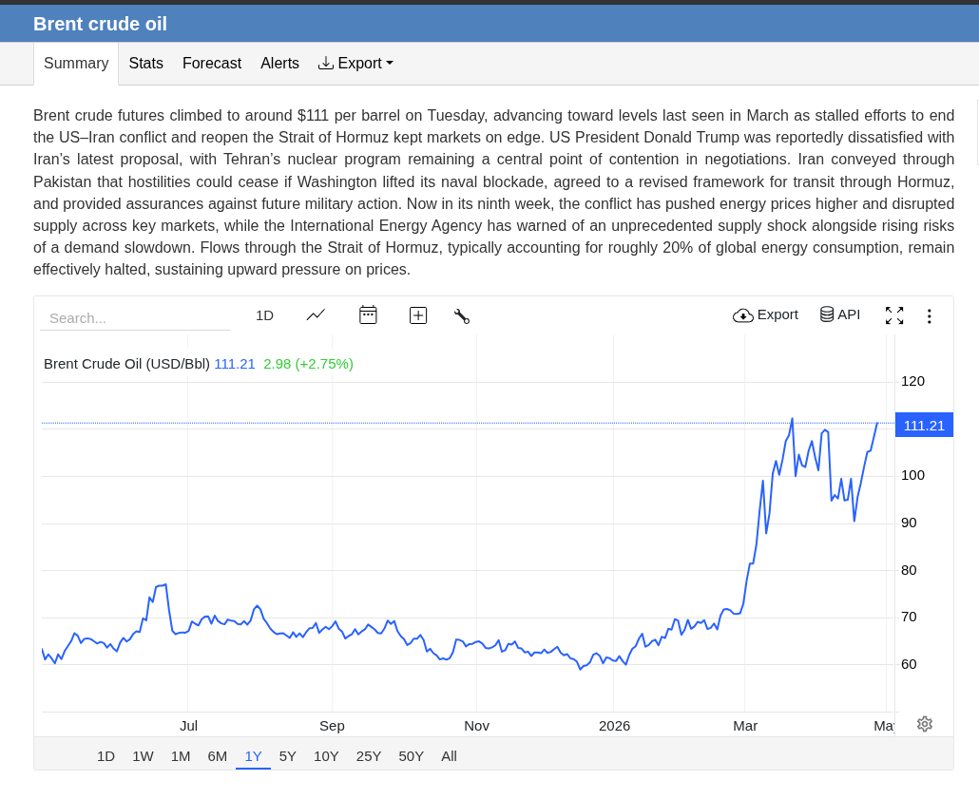Open the chart tools wrench icon
Viewport: 979px width, 799px height.
(x=461, y=316)
